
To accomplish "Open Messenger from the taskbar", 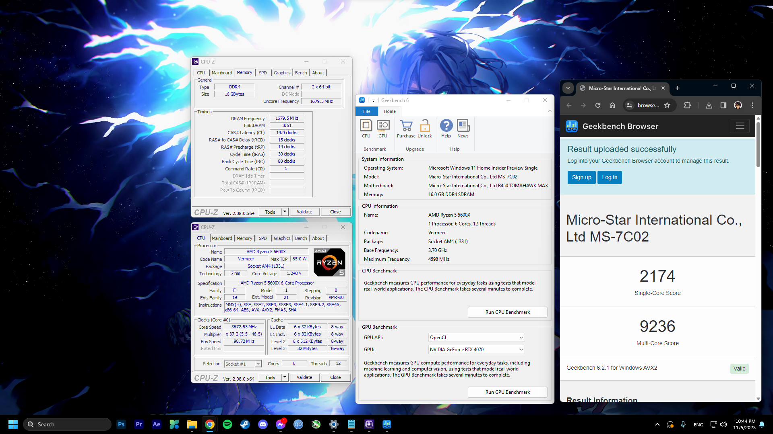I will [x=281, y=424].
